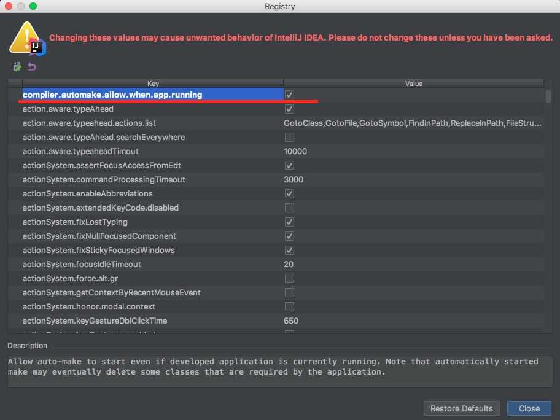Click the 10000 timeout value

(x=295, y=151)
